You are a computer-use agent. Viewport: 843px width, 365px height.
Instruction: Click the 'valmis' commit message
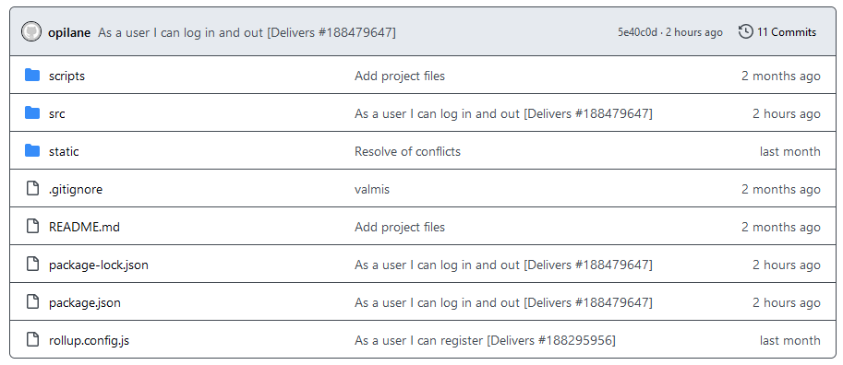click(372, 189)
